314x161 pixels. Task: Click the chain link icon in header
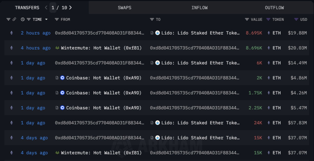(x=14, y=19)
